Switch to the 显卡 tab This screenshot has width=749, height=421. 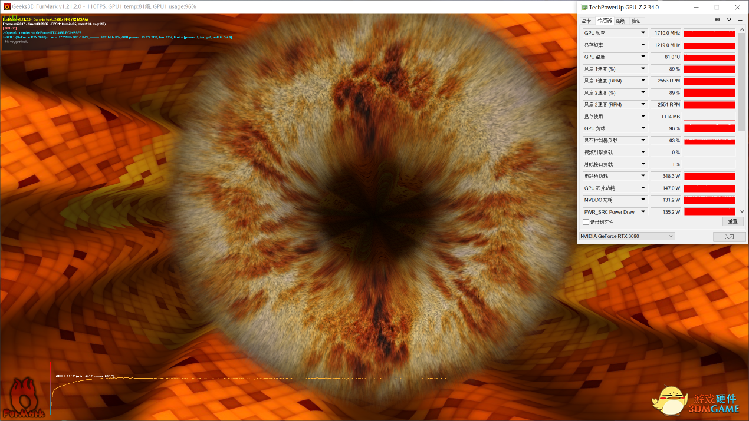(x=586, y=21)
